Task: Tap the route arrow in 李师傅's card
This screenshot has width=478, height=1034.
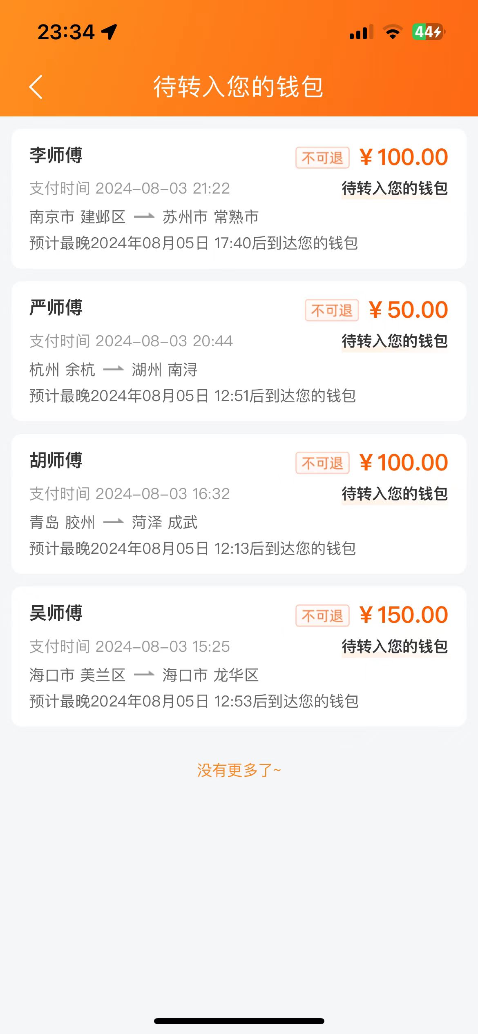Action: [x=144, y=217]
